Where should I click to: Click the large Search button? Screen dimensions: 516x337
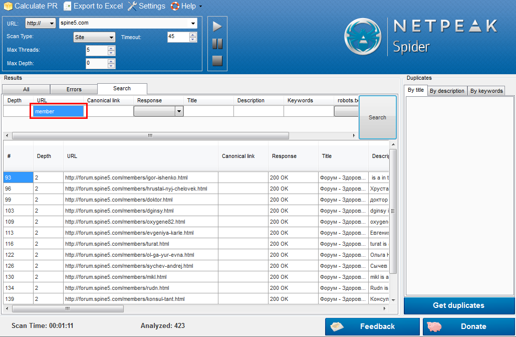pyautogui.click(x=377, y=117)
